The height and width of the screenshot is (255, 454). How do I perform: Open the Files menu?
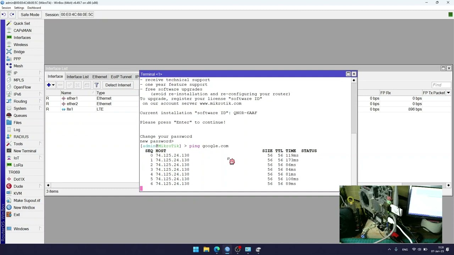tap(17, 123)
